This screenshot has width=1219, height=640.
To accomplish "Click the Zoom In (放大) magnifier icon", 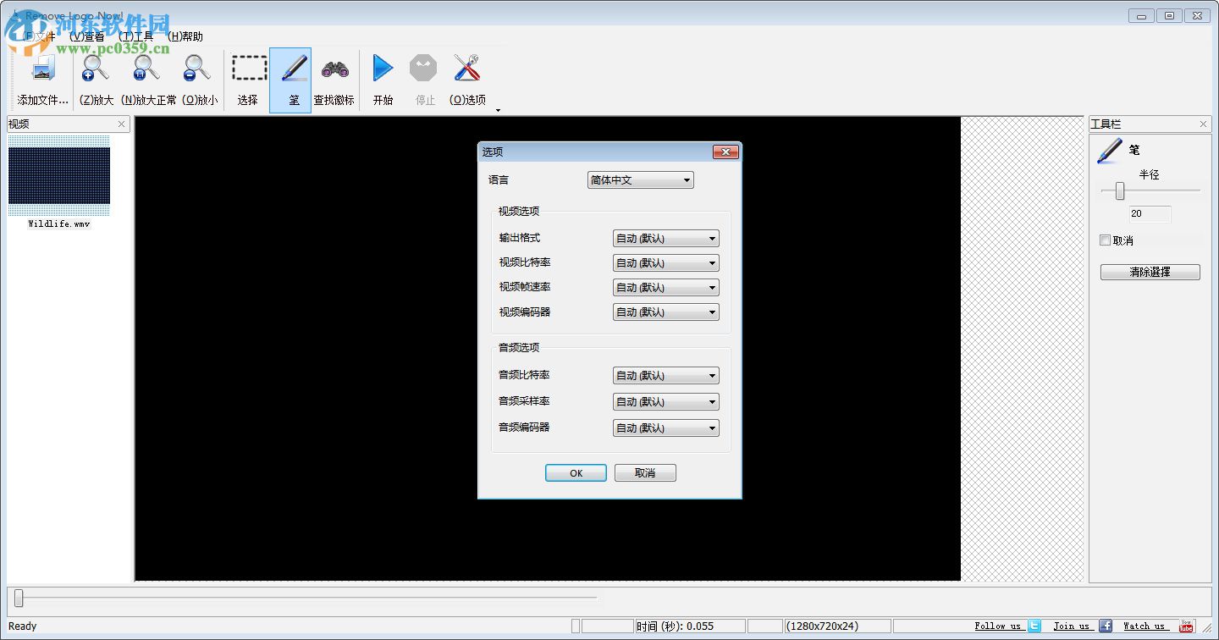I will [95, 68].
